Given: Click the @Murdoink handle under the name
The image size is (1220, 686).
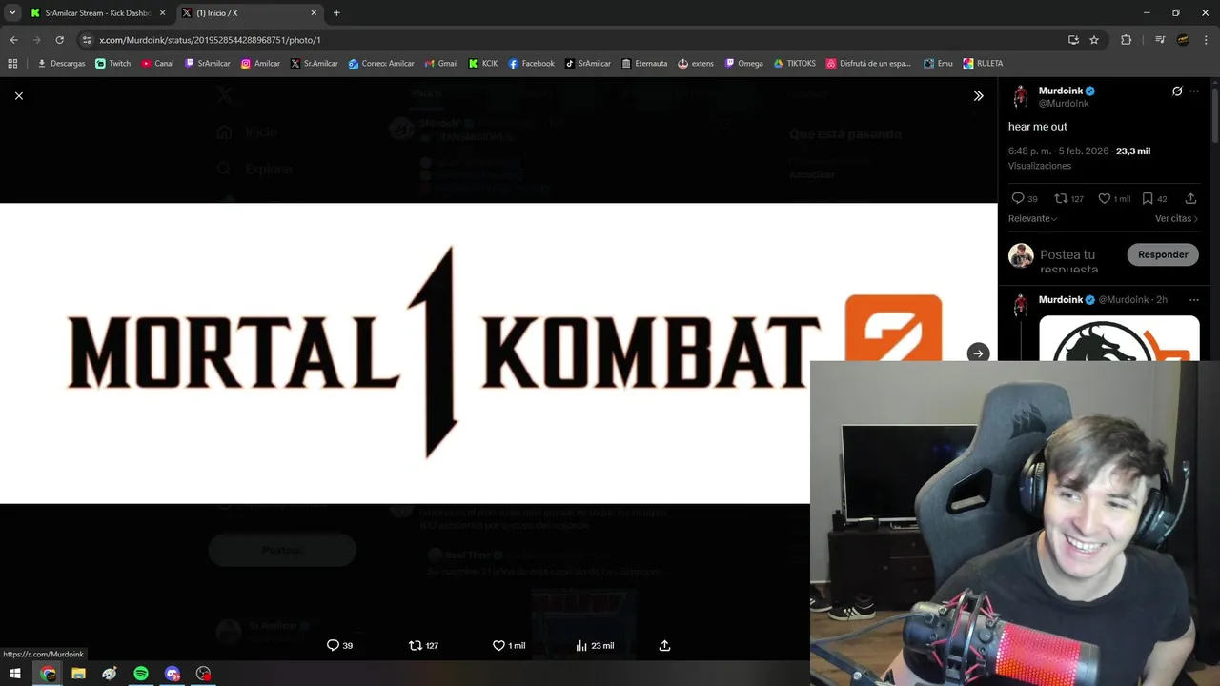Looking at the screenshot, I should pyautogui.click(x=1064, y=103).
